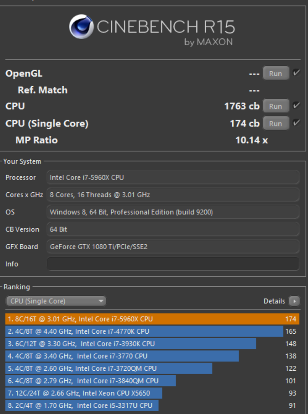Toggle the CPU Single Core checkbox

296,123
